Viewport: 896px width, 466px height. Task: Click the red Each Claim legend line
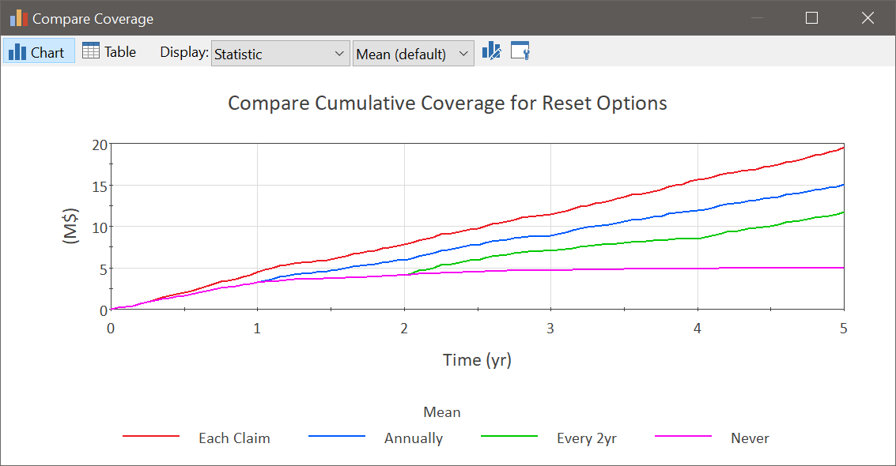[151, 436]
